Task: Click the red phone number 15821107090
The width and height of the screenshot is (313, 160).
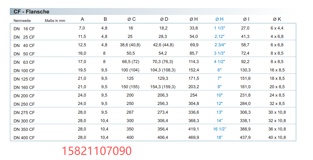Action: tap(96, 151)
